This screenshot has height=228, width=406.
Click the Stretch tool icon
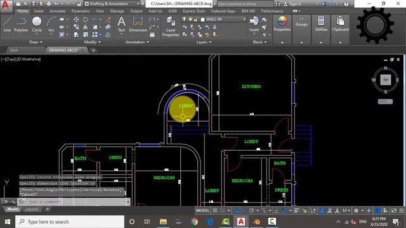76,34
